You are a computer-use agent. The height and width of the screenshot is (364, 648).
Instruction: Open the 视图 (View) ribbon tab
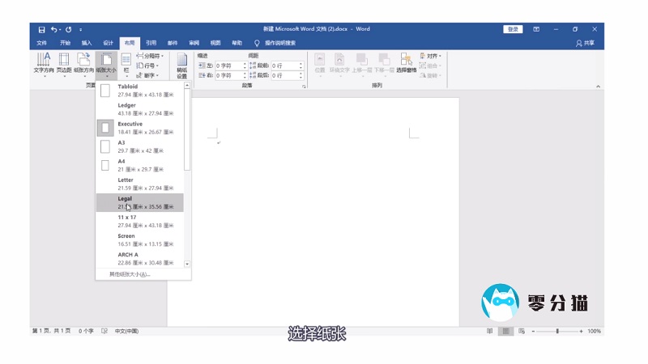[215, 43]
